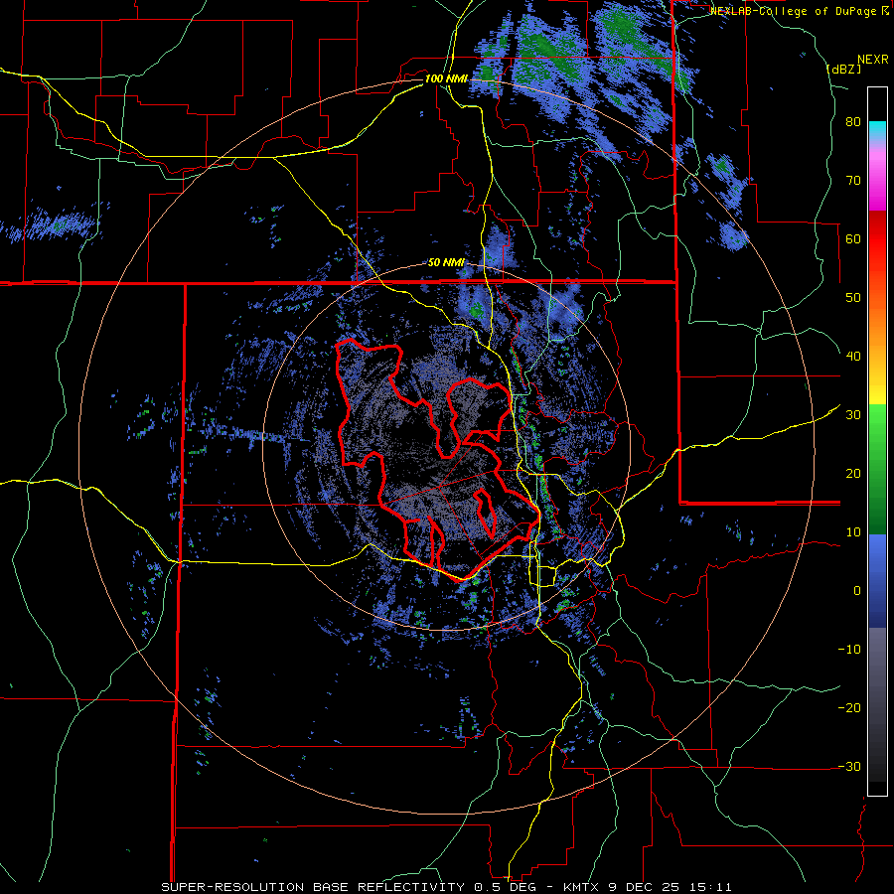The image size is (894, 894).
Task: Click the -30 value on the dBZ scale
Action: coord(849,766)
